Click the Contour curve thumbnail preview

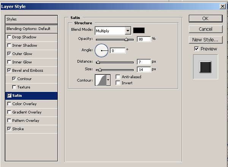point(101,80)
